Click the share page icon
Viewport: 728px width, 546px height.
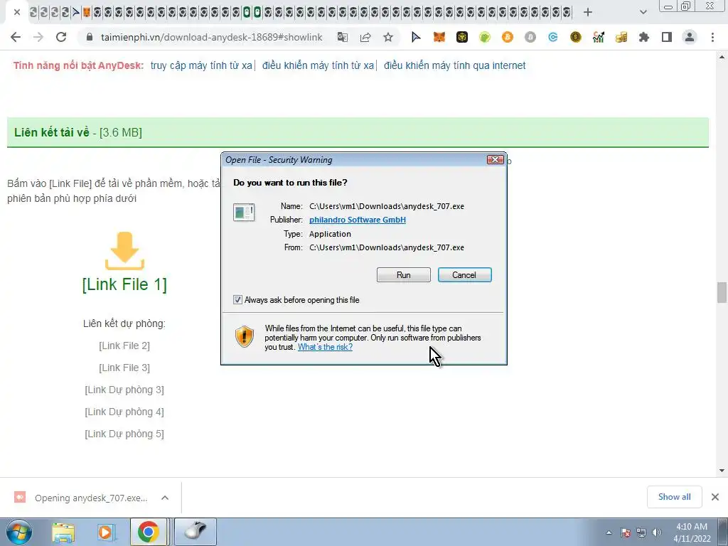(x=365, y=37)
